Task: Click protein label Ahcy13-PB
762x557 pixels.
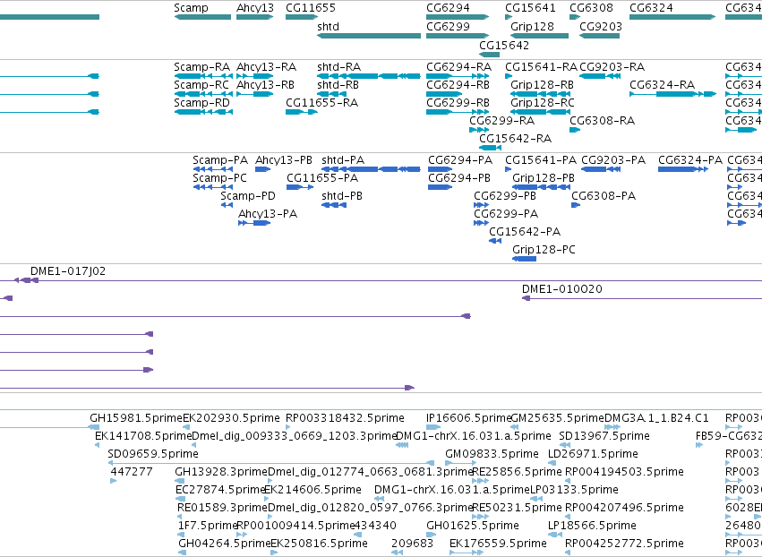Action: tap(283, 160)
